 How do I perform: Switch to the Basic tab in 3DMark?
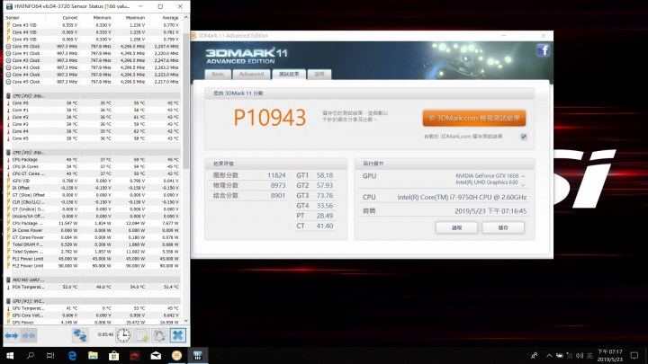coord(218,75)
